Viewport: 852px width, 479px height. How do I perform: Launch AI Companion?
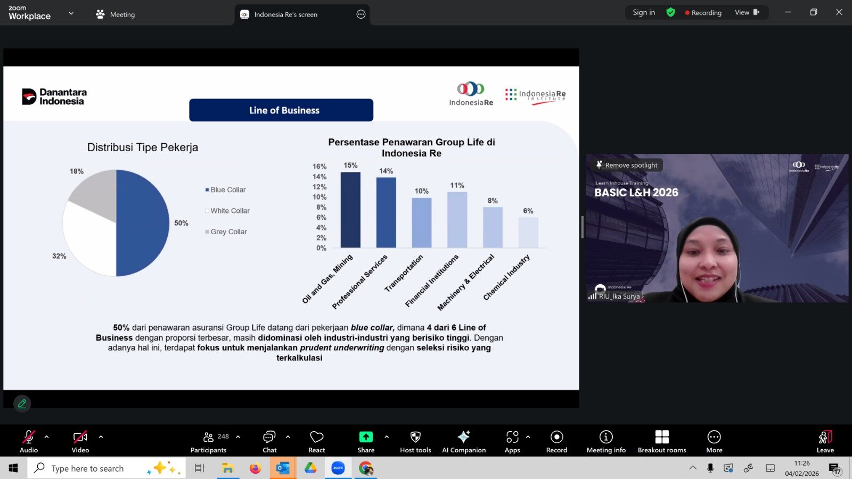[464, 442]
